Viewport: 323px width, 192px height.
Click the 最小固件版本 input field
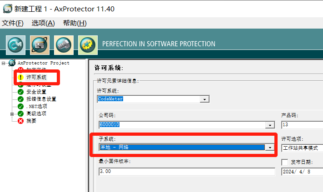coord(186,172)
